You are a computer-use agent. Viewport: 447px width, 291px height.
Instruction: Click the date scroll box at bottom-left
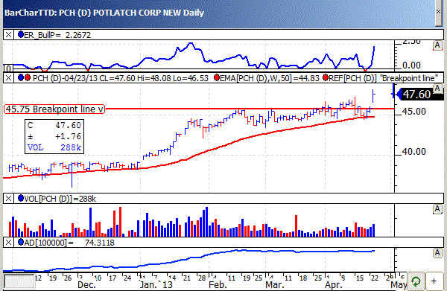click(19, 281)
